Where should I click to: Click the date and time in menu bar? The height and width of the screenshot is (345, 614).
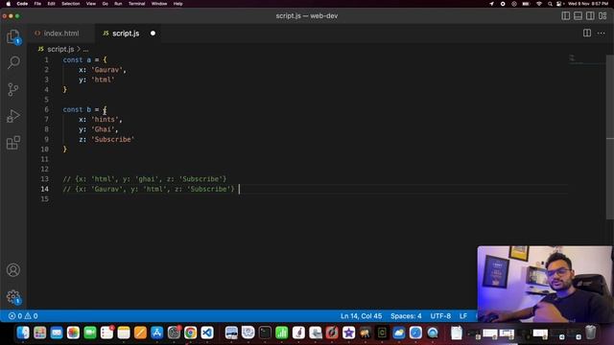tap(588, 4)
